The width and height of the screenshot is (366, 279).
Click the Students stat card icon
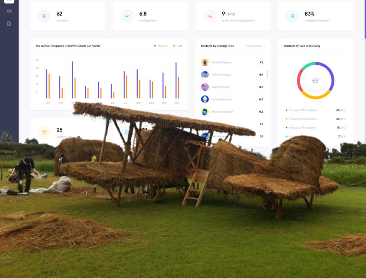coord(43,16)
